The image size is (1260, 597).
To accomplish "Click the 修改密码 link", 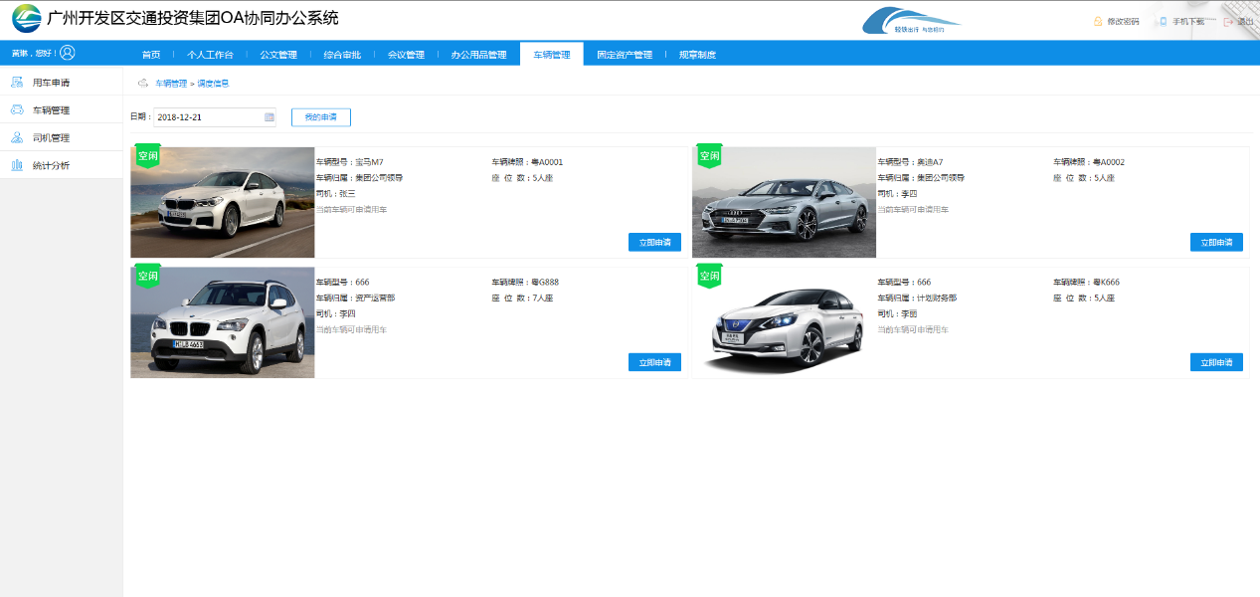I will pyautogui.click(x=1123, y=21).
